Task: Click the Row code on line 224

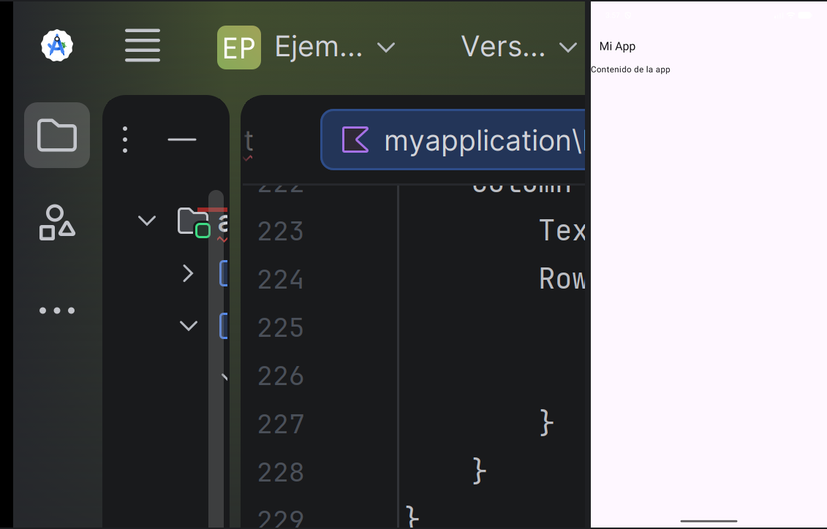Action: [x=562, y=278]
